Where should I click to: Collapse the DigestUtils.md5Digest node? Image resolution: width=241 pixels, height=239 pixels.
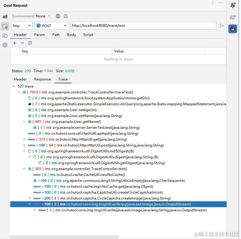(x=24, y=151)
